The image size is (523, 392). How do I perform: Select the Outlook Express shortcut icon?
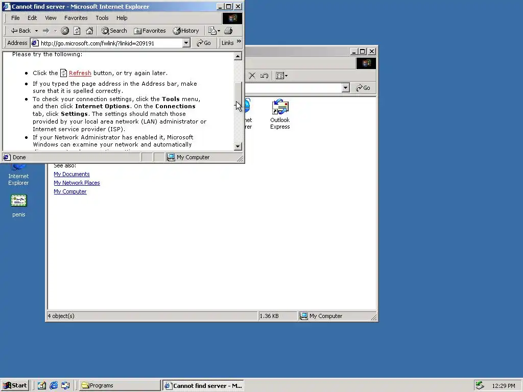(x=280, y=114)
